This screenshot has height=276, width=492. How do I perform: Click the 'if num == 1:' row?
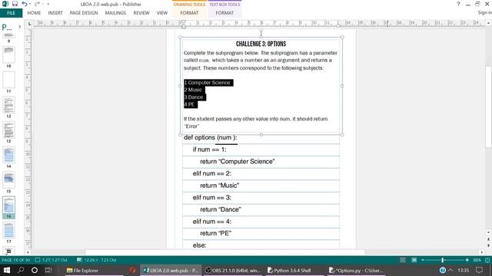click(261, 149)
